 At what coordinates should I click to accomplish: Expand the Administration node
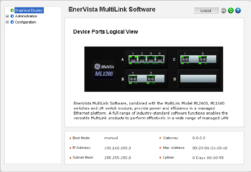point(7,16)
